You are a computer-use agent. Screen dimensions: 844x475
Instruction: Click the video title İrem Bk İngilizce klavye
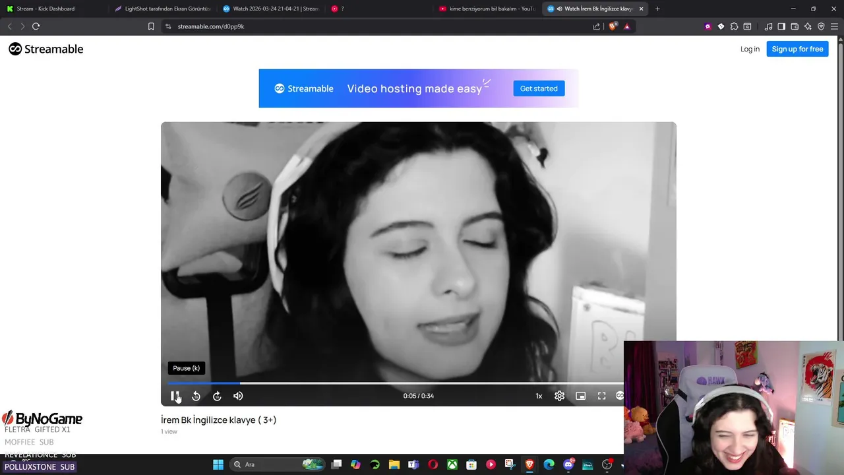[x=218, y=420]
